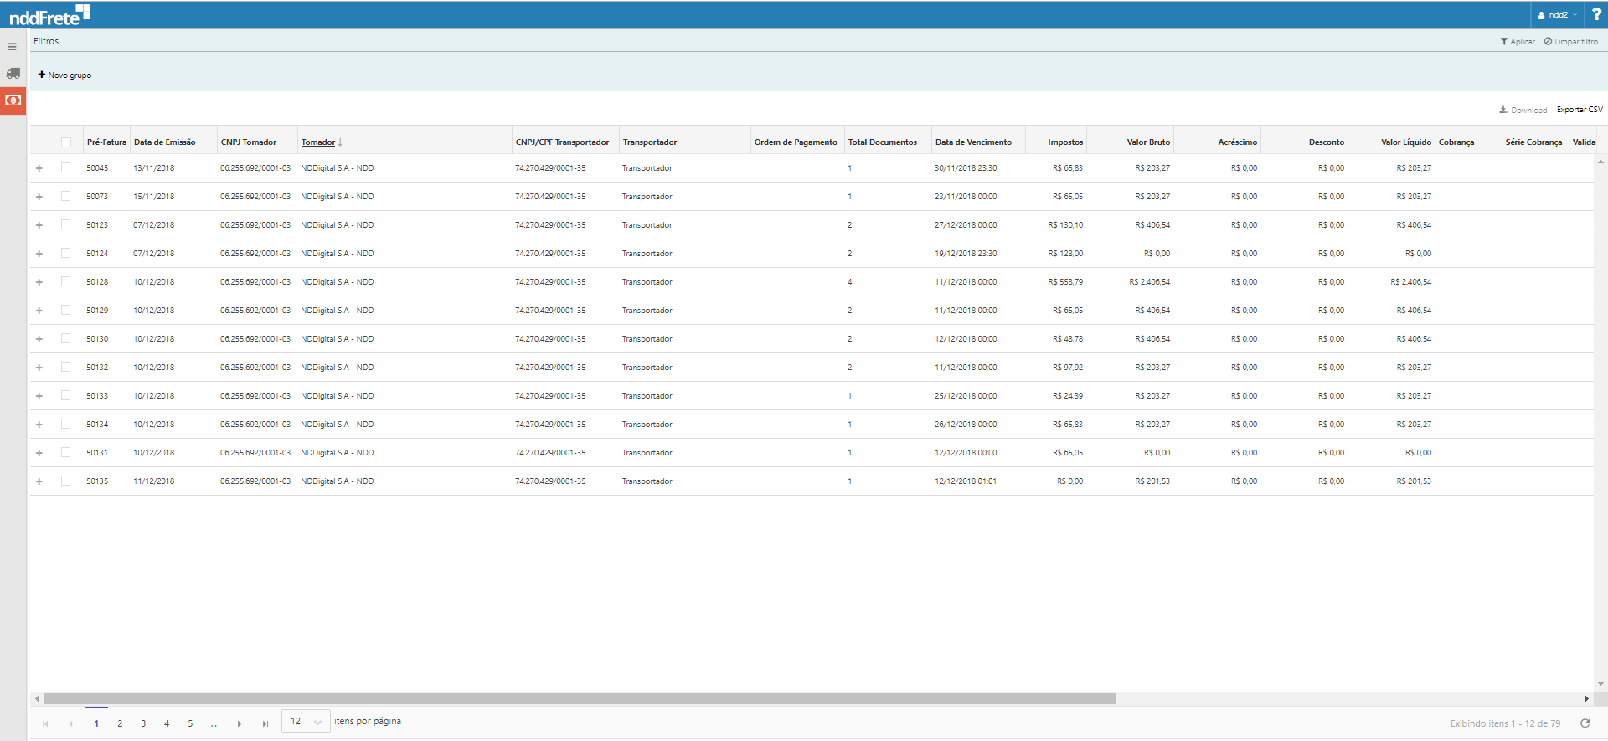The width and height of the screenshot is (1608, 741).
Task: Jump to last page of results
Action: point(265,723)
